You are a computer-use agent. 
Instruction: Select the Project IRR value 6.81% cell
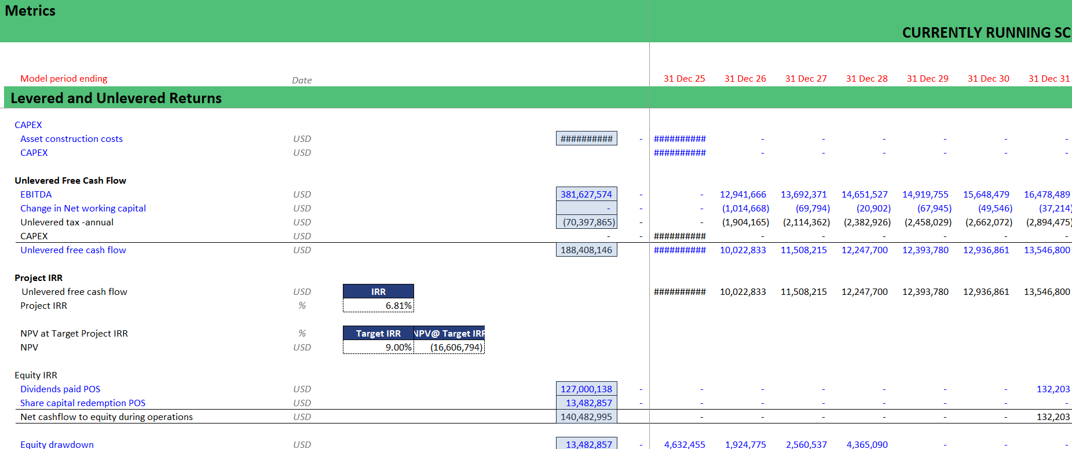pos(378,305)
